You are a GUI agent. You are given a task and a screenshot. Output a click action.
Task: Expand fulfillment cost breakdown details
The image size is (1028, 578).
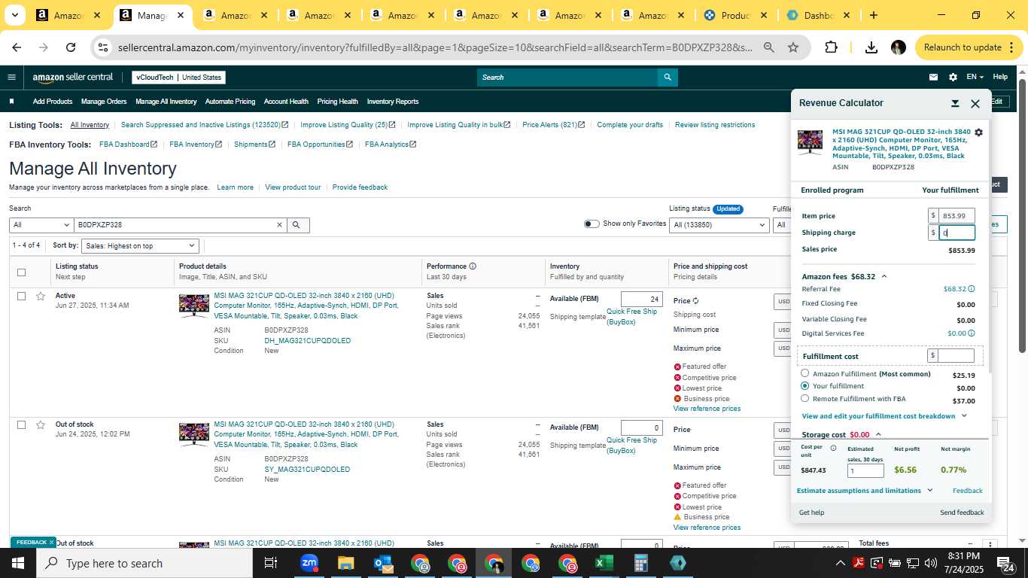885,416
